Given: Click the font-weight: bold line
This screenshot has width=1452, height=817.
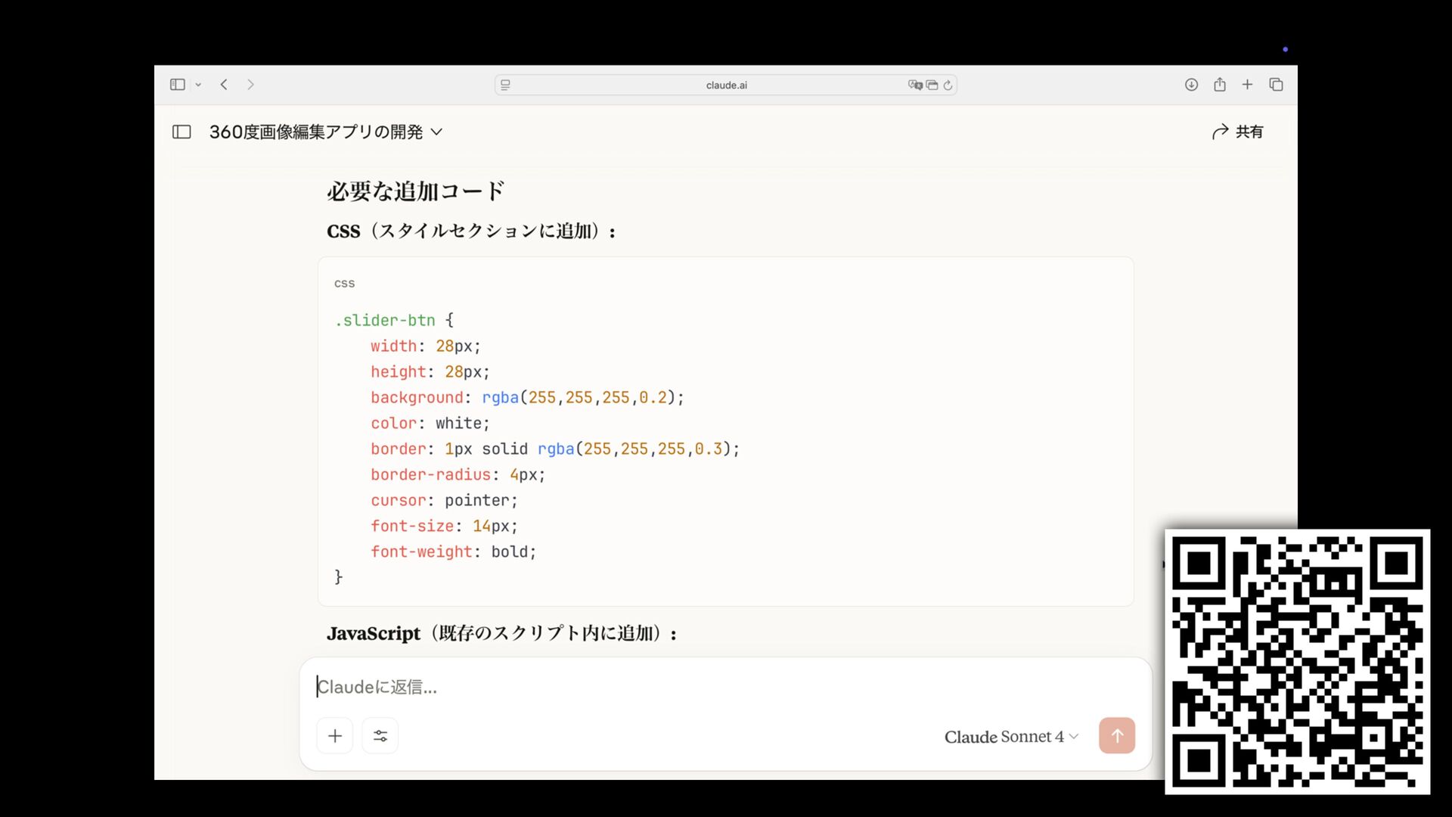Looking at the screenshot, I should click(453, 552).
